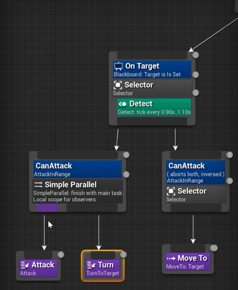Click the 'TurnToTarget' description text

pyautogui.click(x=103, y=273)
